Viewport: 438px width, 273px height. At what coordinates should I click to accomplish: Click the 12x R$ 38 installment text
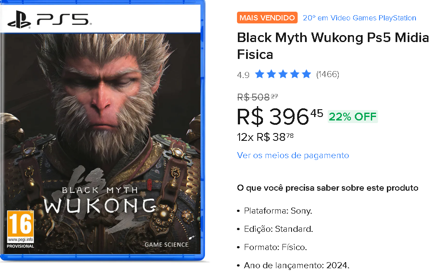pos(265,137)
